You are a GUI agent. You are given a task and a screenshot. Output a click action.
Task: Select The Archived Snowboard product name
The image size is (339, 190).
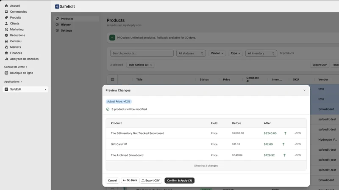[127, 155]
